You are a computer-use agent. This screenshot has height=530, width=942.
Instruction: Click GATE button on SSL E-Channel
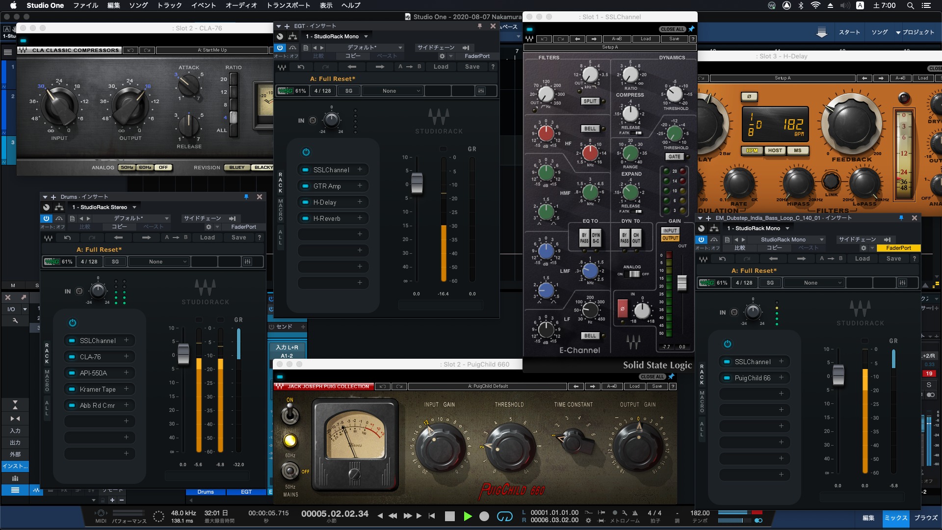tap(675, 157)
